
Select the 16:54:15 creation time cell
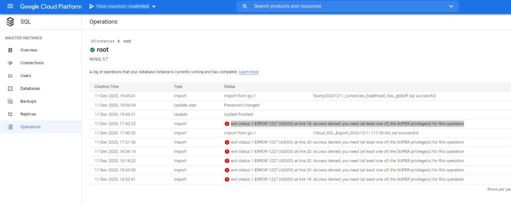click(115, 152)
